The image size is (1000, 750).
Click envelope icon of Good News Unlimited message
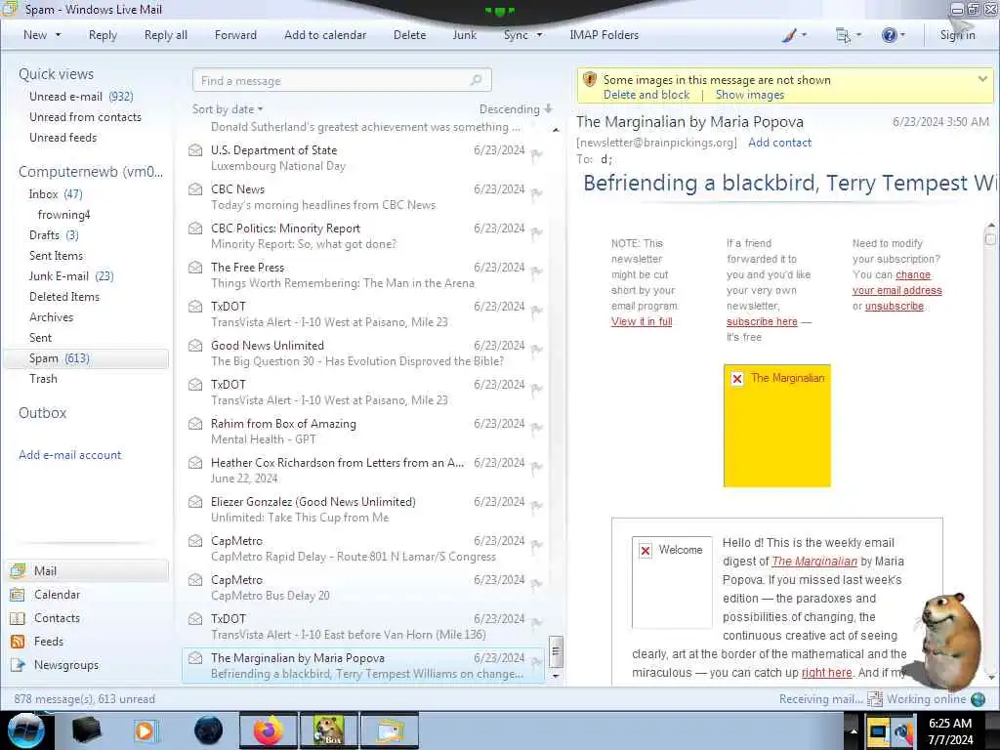tap(195, 346)
